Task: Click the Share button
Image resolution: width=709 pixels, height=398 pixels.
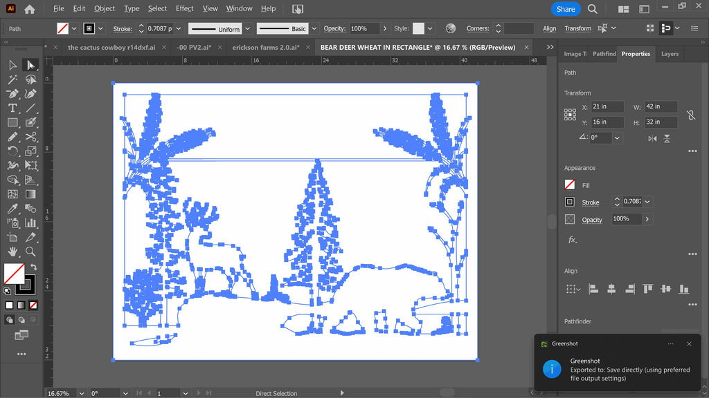Action: pyautogui.click(x=566, y=9)
